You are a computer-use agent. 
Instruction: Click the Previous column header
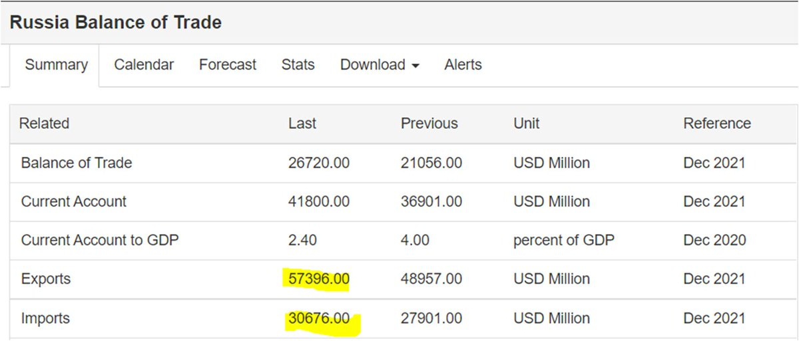[x=429, y=124]
